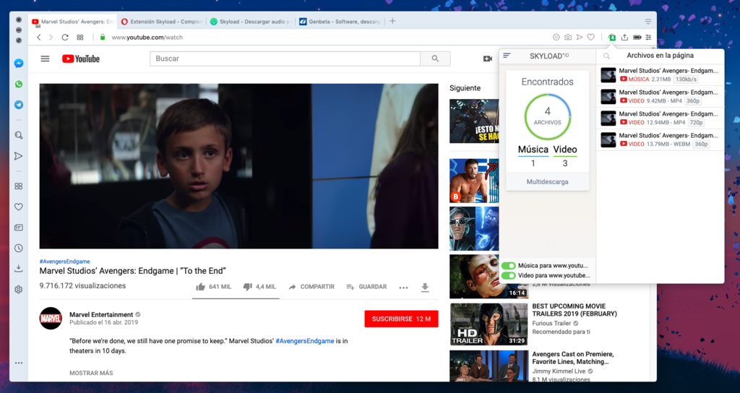Open the Skyload panel menu icon

(507, 56)
